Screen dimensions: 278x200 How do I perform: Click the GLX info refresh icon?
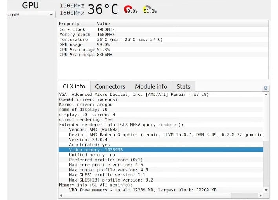265,88
